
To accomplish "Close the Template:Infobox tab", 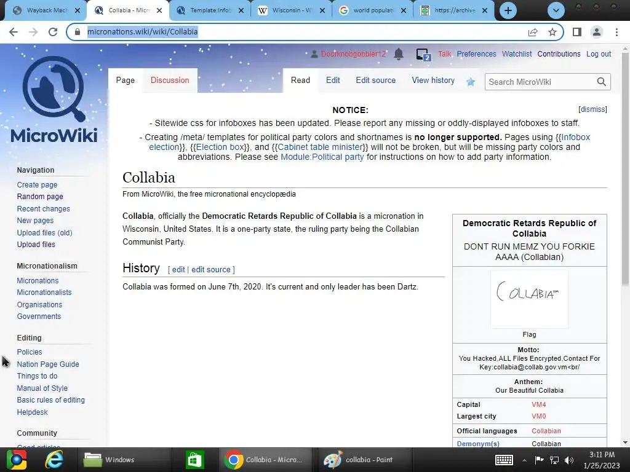I will pos(241,10).
